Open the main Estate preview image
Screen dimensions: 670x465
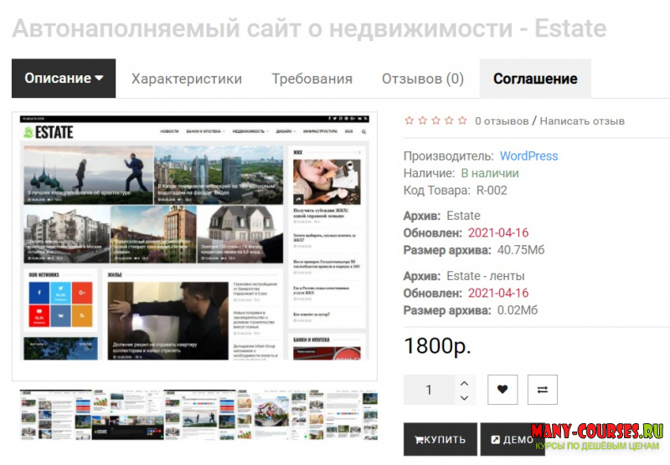point(194,247)
